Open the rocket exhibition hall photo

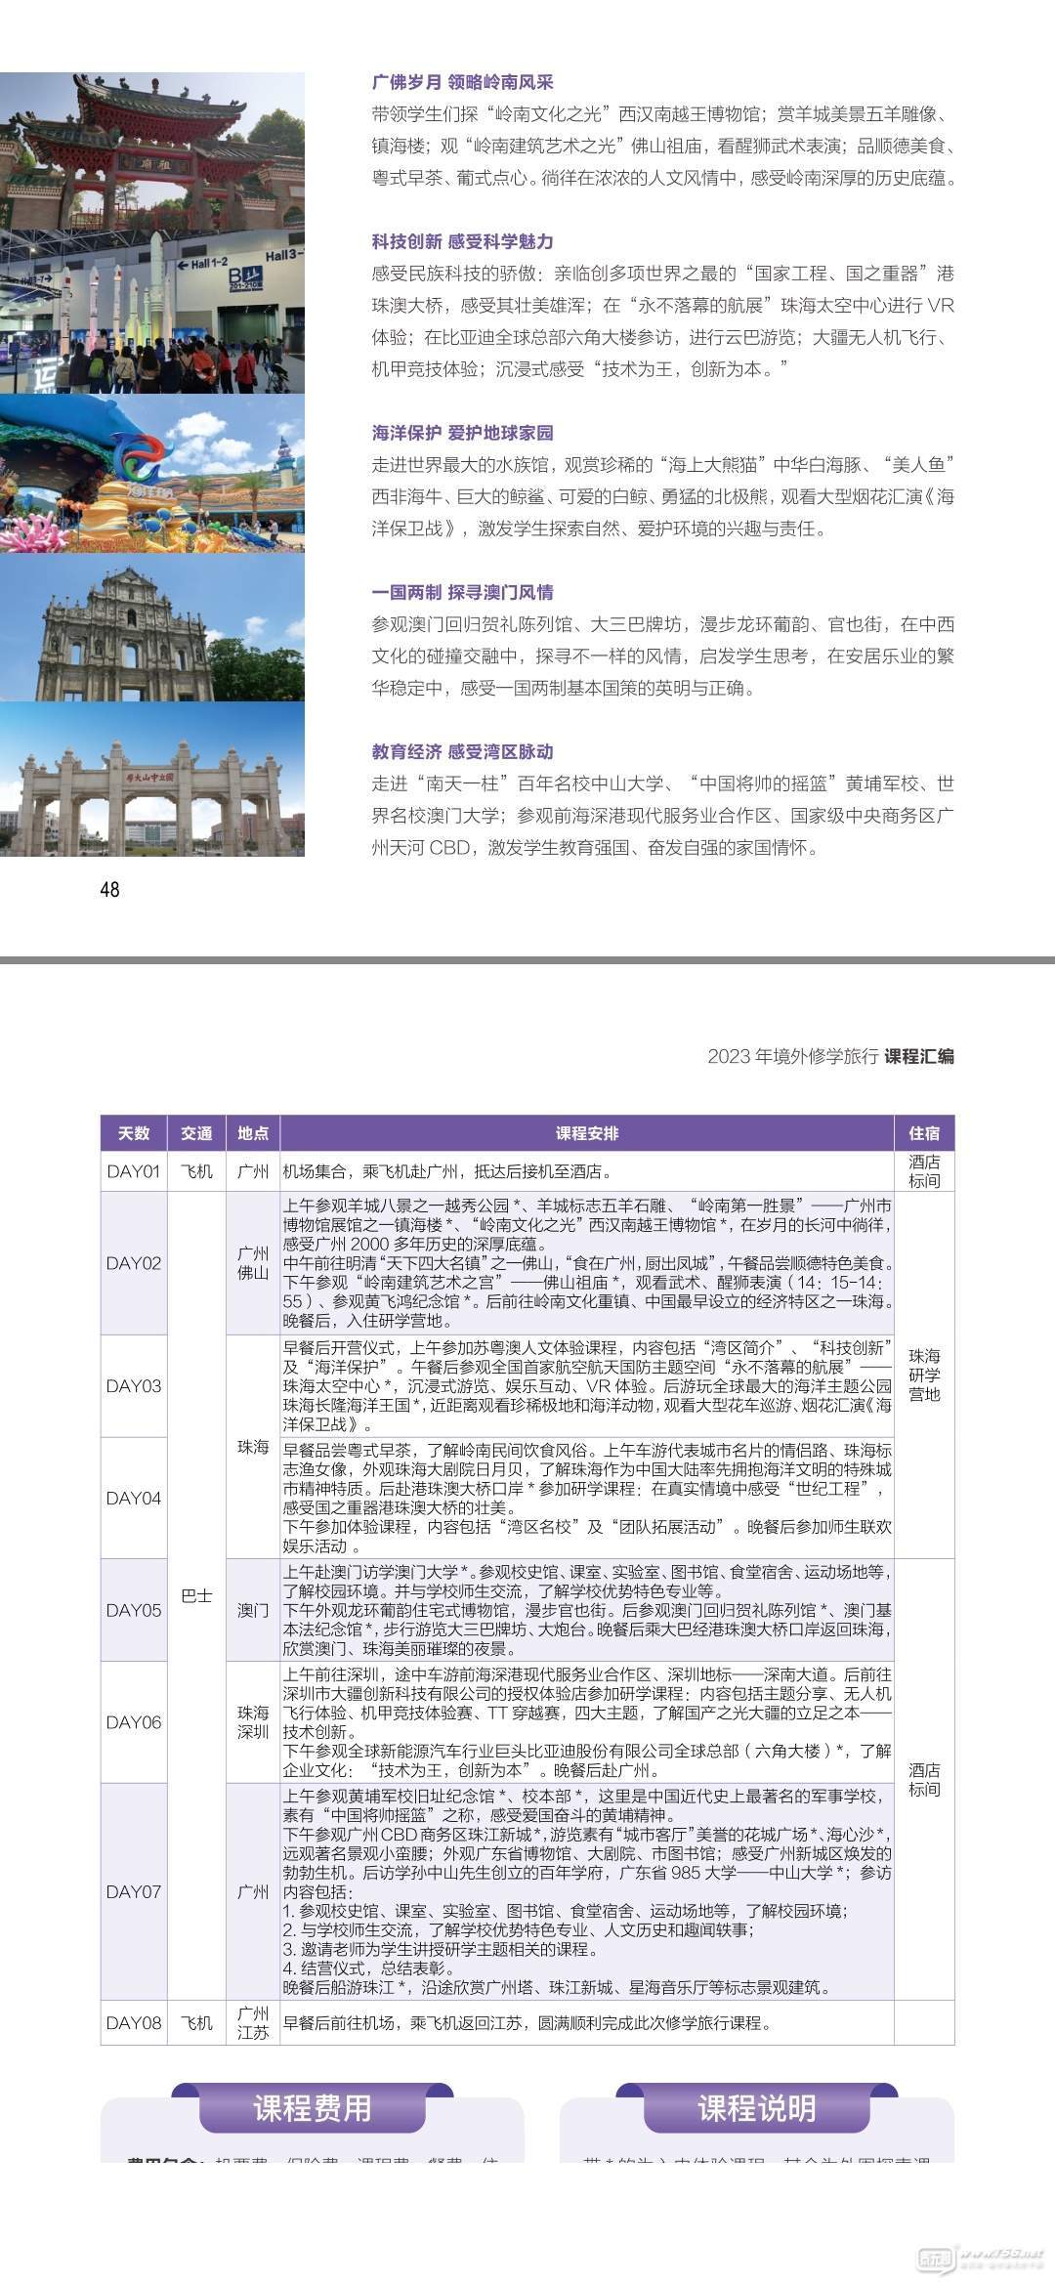tap(151, 314)
